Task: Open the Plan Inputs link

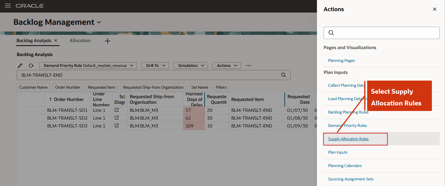Action: tap(338, 152)
